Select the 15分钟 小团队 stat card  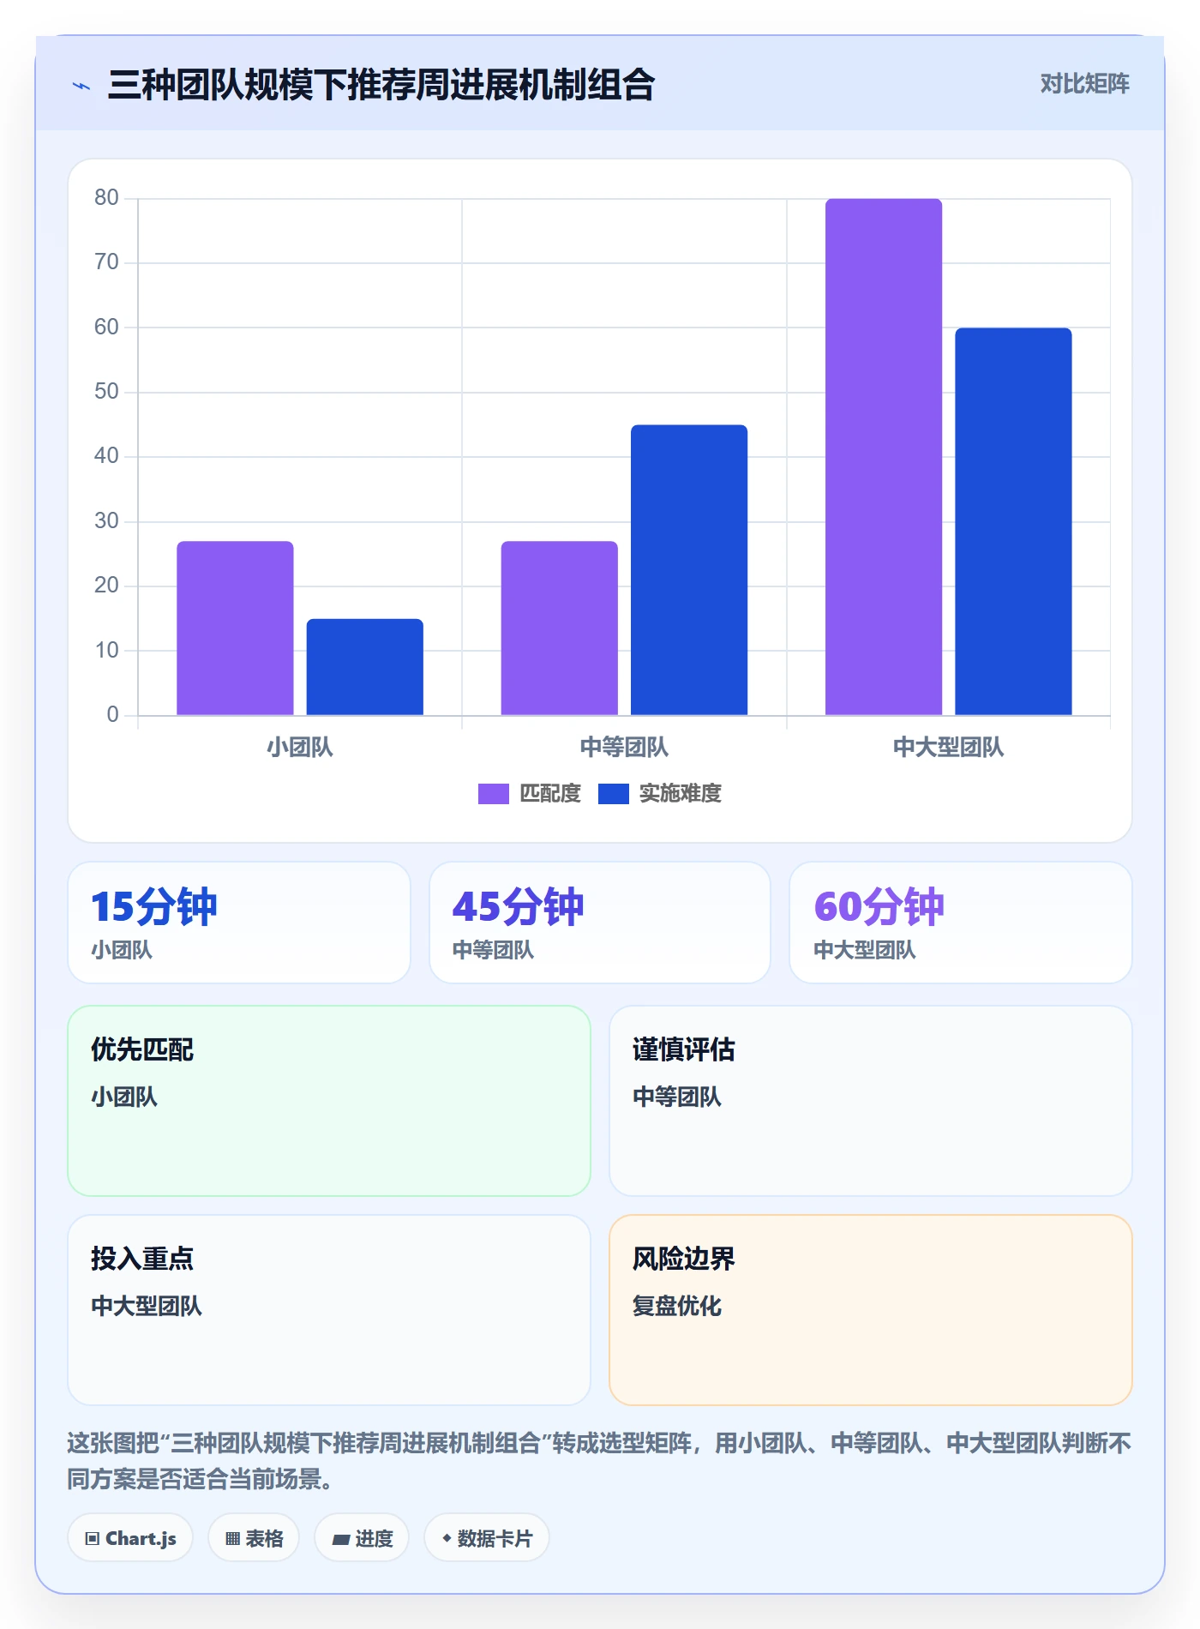[x=239, y=923]
